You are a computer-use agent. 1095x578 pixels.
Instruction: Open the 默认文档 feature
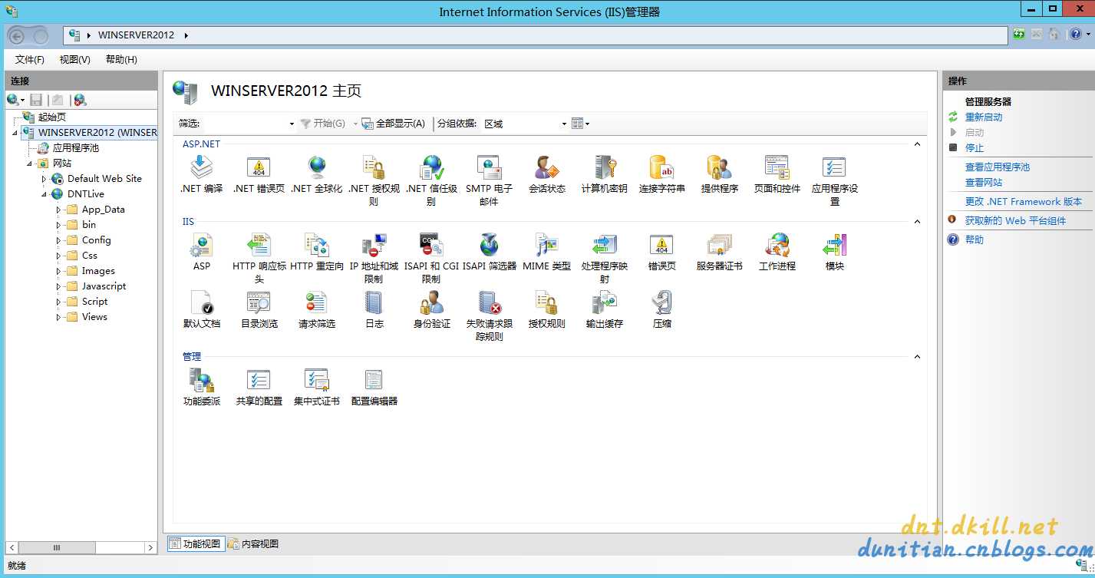pos(202,309)
